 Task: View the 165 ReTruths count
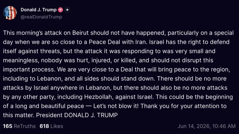pos(19,126)
